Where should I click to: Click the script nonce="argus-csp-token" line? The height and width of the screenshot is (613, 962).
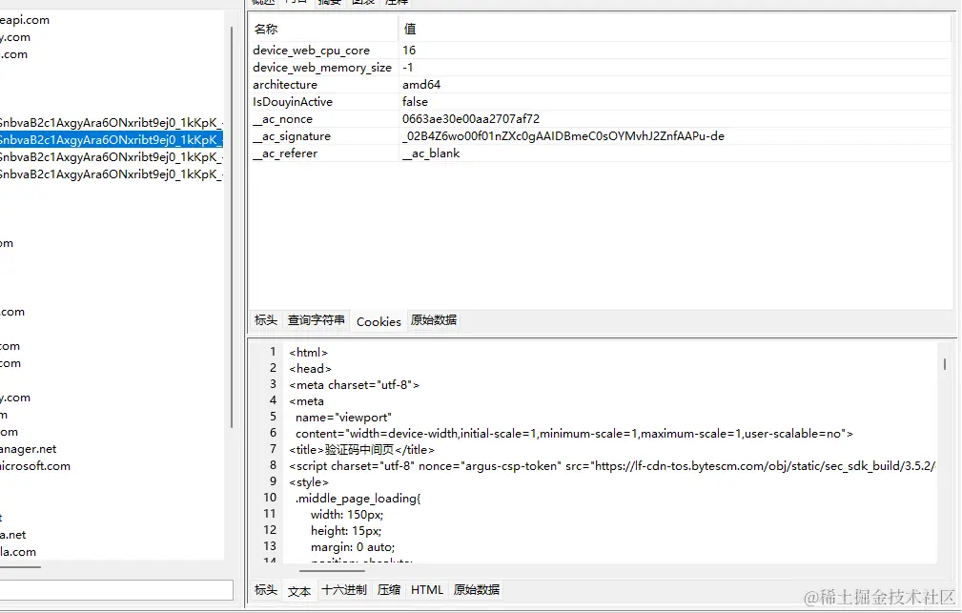[x=612, y=466]
